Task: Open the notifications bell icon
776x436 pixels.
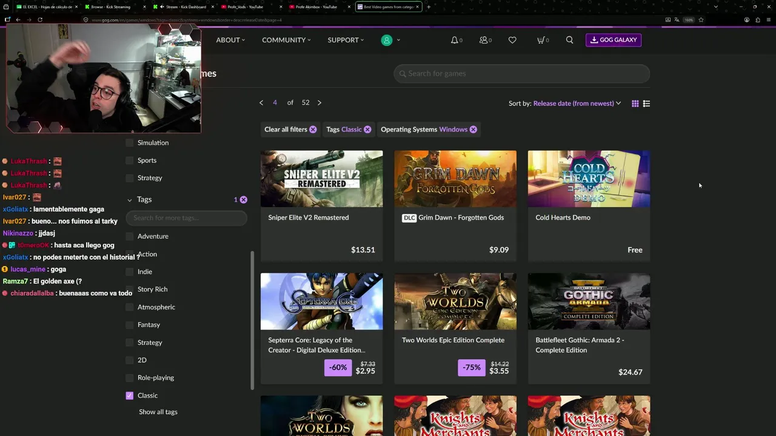Action: click(x=455, y=40)
